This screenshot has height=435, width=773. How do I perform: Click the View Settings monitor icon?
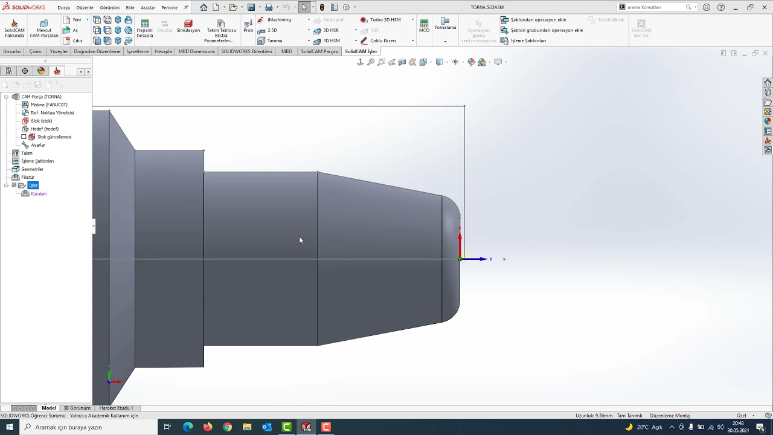pyautogui.click(x=498, y=62)
